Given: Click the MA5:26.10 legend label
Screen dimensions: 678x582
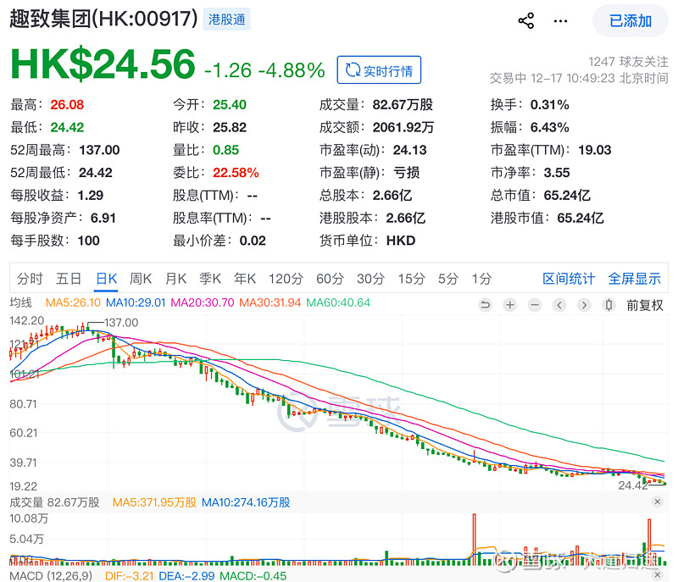Looking at the screenshot, I should point(73,302).
